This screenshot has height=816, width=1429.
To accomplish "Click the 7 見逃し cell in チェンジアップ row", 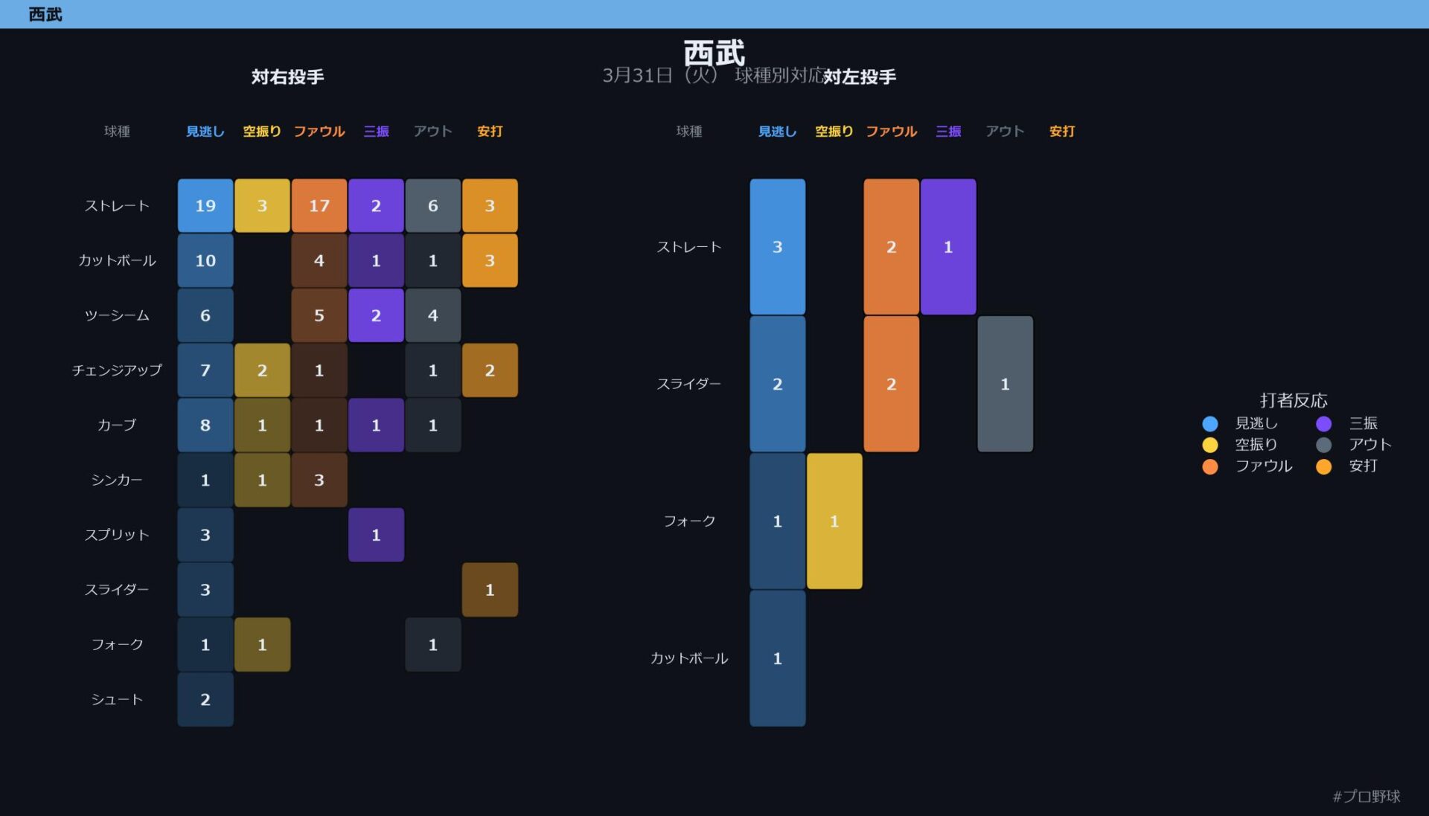I will pyautogui.click(x=205, y=370).
